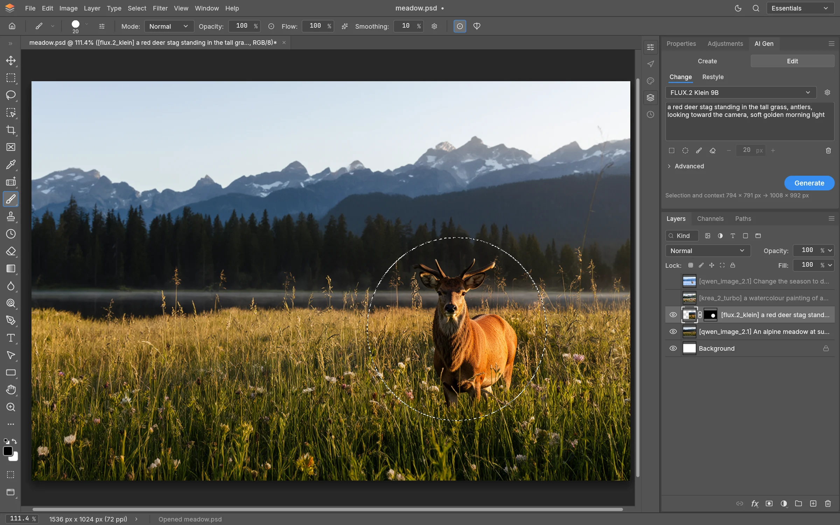Show the qwen_image_2.1 Change the season layer

coord(673,281)
